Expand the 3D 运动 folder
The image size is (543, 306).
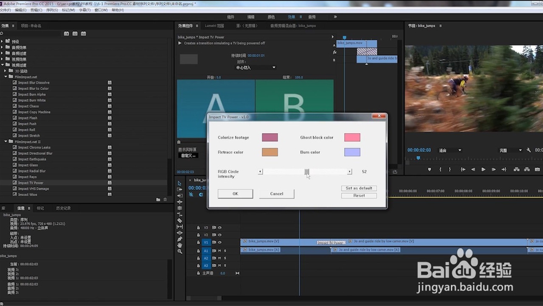pyautogui.click(x=5, y=71)
